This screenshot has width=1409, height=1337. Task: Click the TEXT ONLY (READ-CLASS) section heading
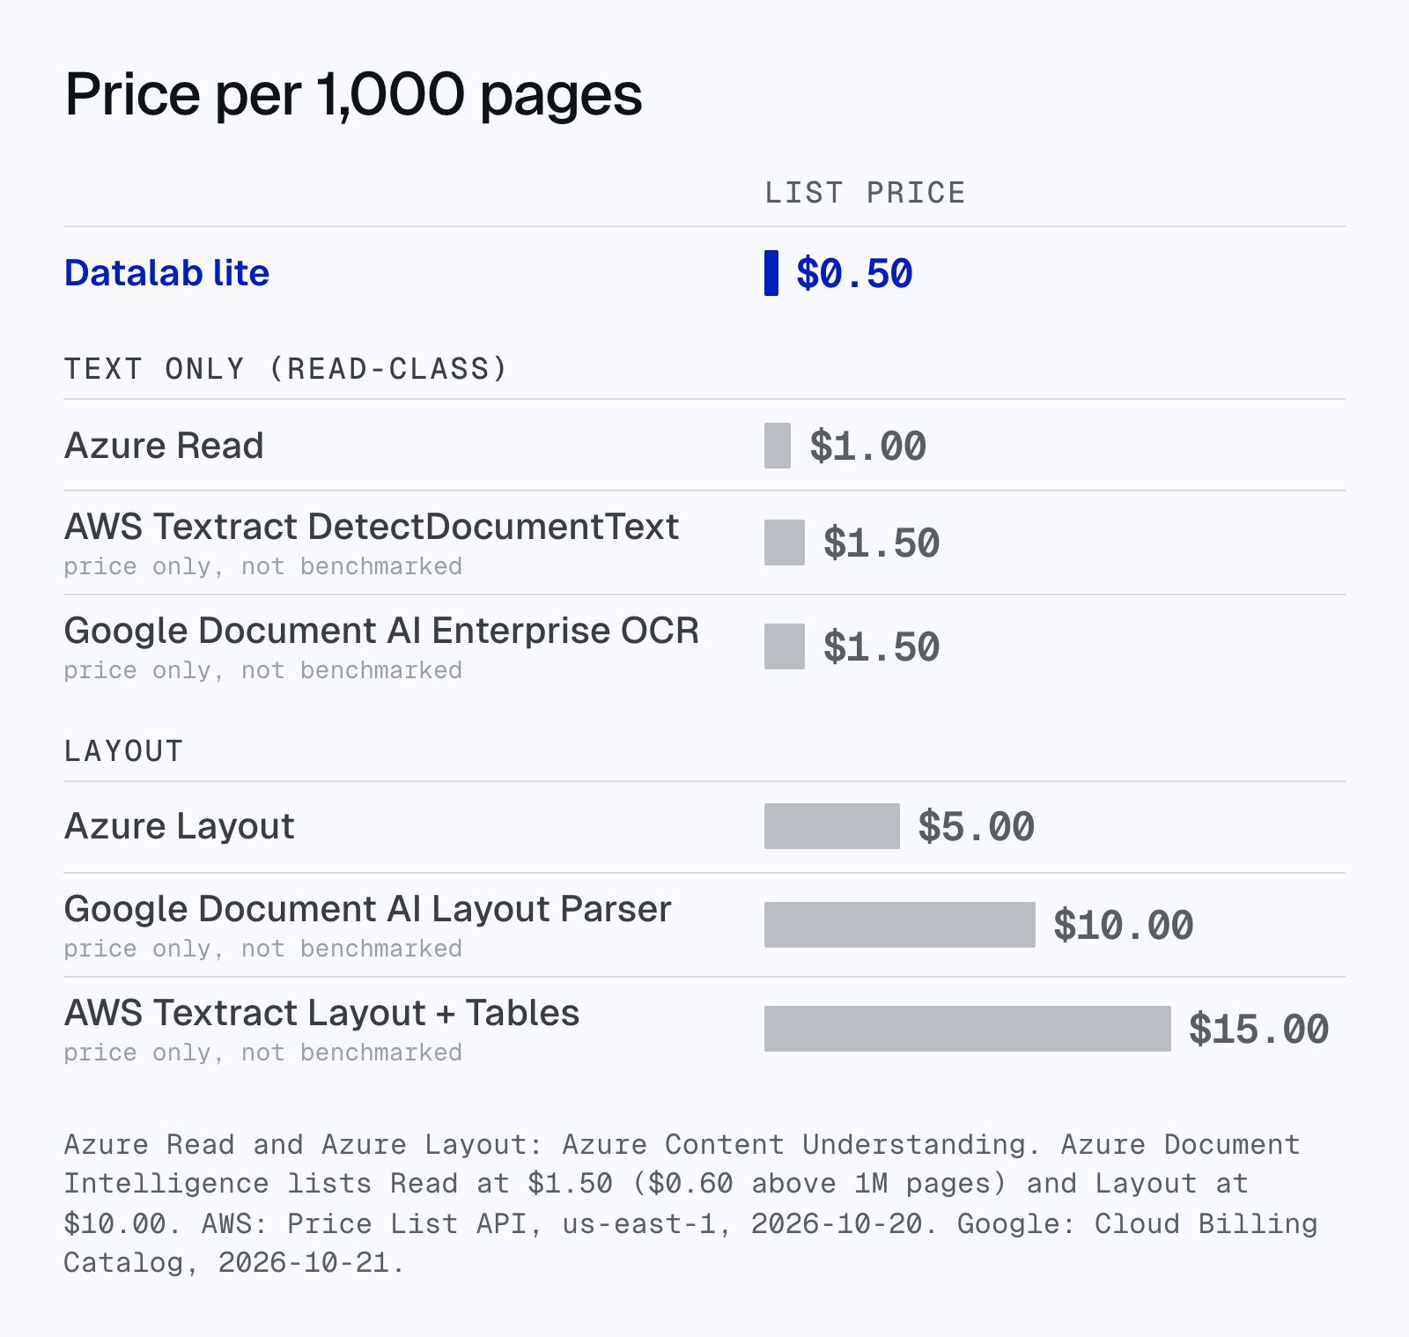tap(286, 368)
